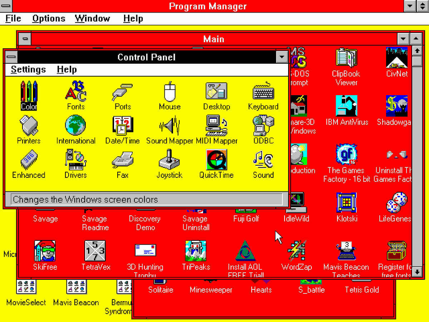
Task: Open the Joystick icon
Action: click(x=169, y=160)
